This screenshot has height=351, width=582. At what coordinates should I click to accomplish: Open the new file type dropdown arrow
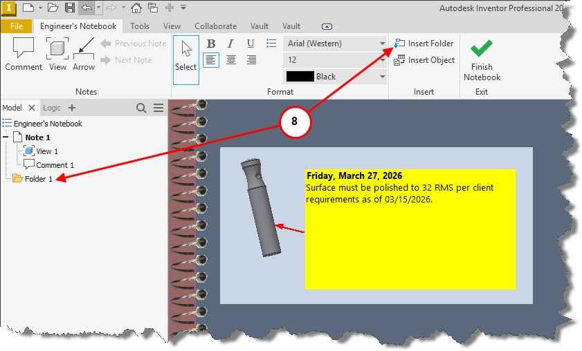[40, 8]
